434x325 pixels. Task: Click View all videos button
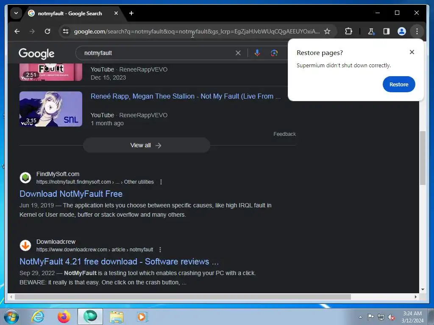146,145
